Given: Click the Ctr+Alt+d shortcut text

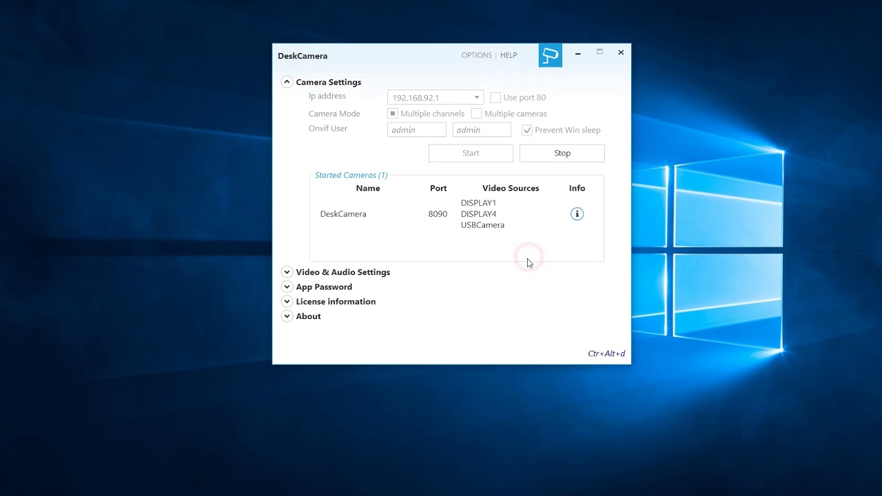Looking at the screenshot, I should [x=606, y=353].
